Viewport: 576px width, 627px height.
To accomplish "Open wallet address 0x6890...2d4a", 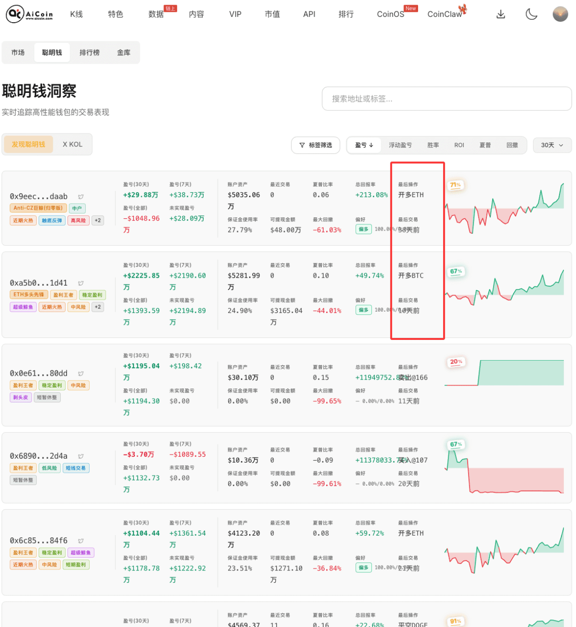I will click(39, 456).
